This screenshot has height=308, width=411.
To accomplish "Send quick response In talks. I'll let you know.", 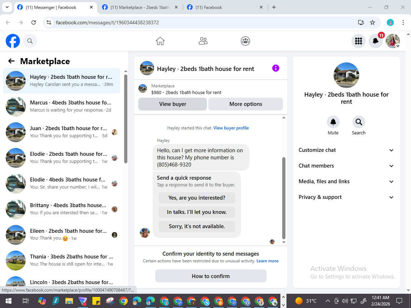I will coord(197,212).
